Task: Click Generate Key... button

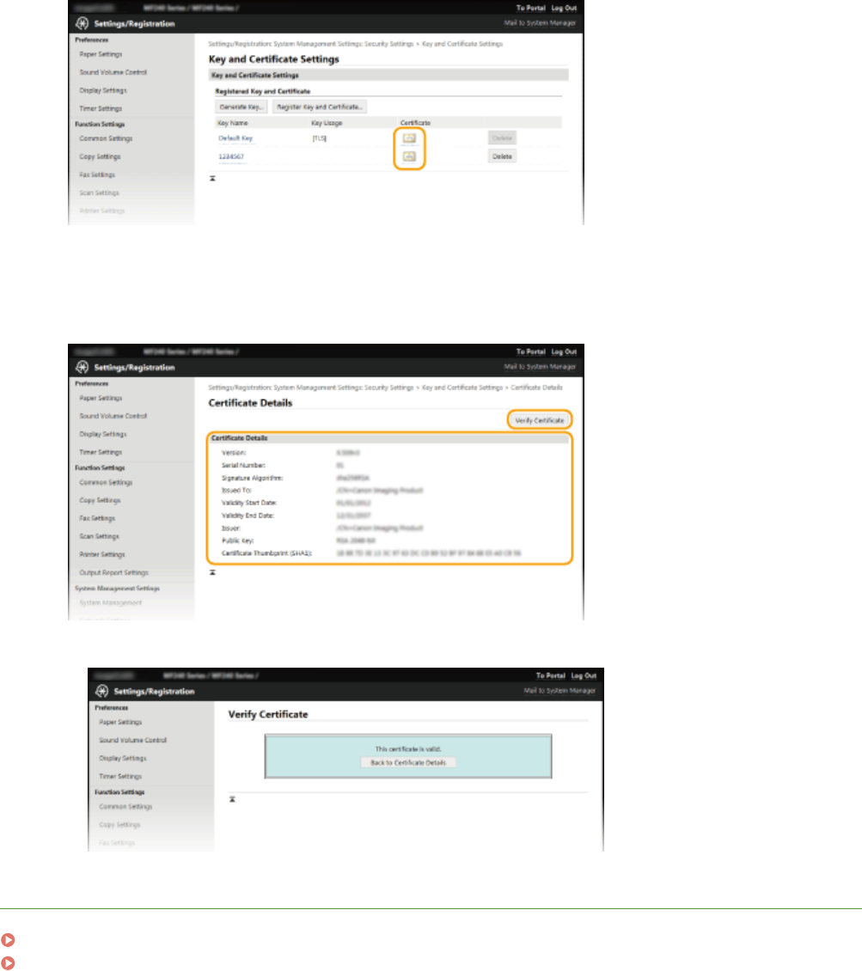Action: pyautogui.click(x=241, y=107)
